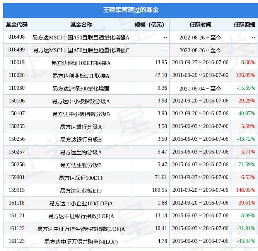Click fund name 易方达银行分级A

point(81,127)
